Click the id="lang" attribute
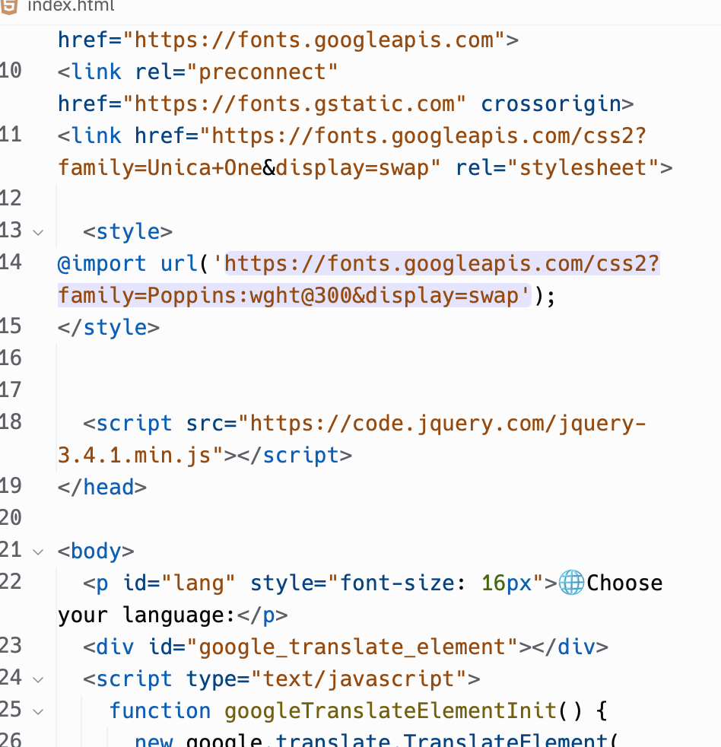Viewport: 721px width, 747px height. pyautogui.click(x=179, y=583)
